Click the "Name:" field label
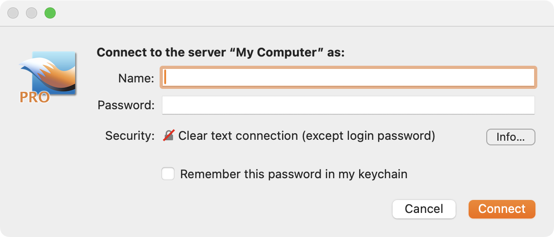Screen dimensions: 554x237 click(136, 78)
